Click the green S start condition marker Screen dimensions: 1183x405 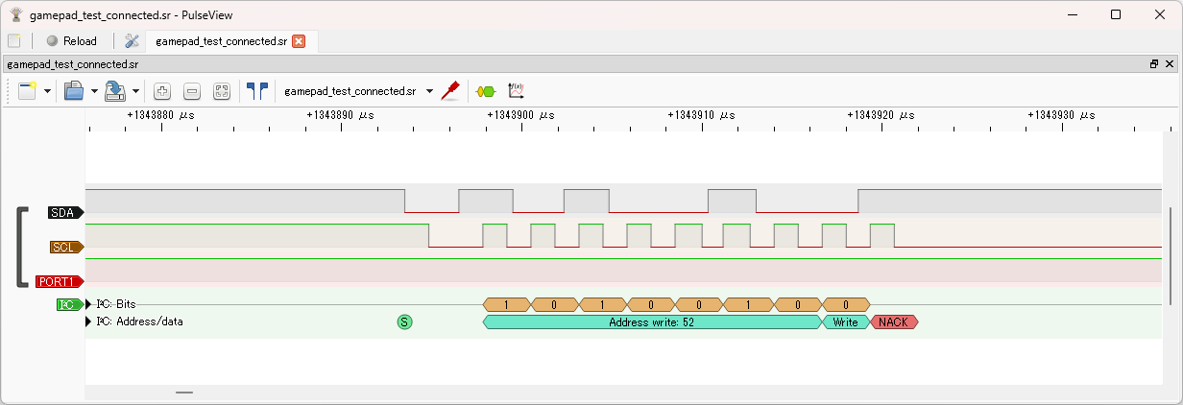(404, 322)
